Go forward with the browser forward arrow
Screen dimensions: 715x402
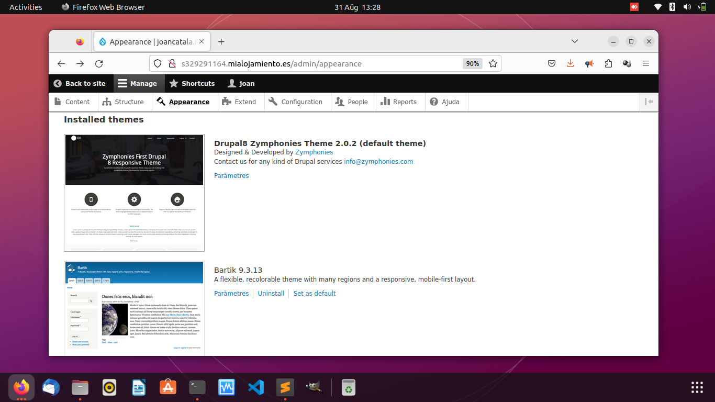pos(80,63)
